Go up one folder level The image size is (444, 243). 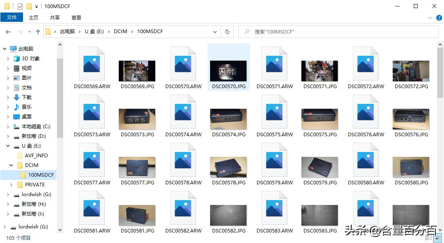point(38,32)
